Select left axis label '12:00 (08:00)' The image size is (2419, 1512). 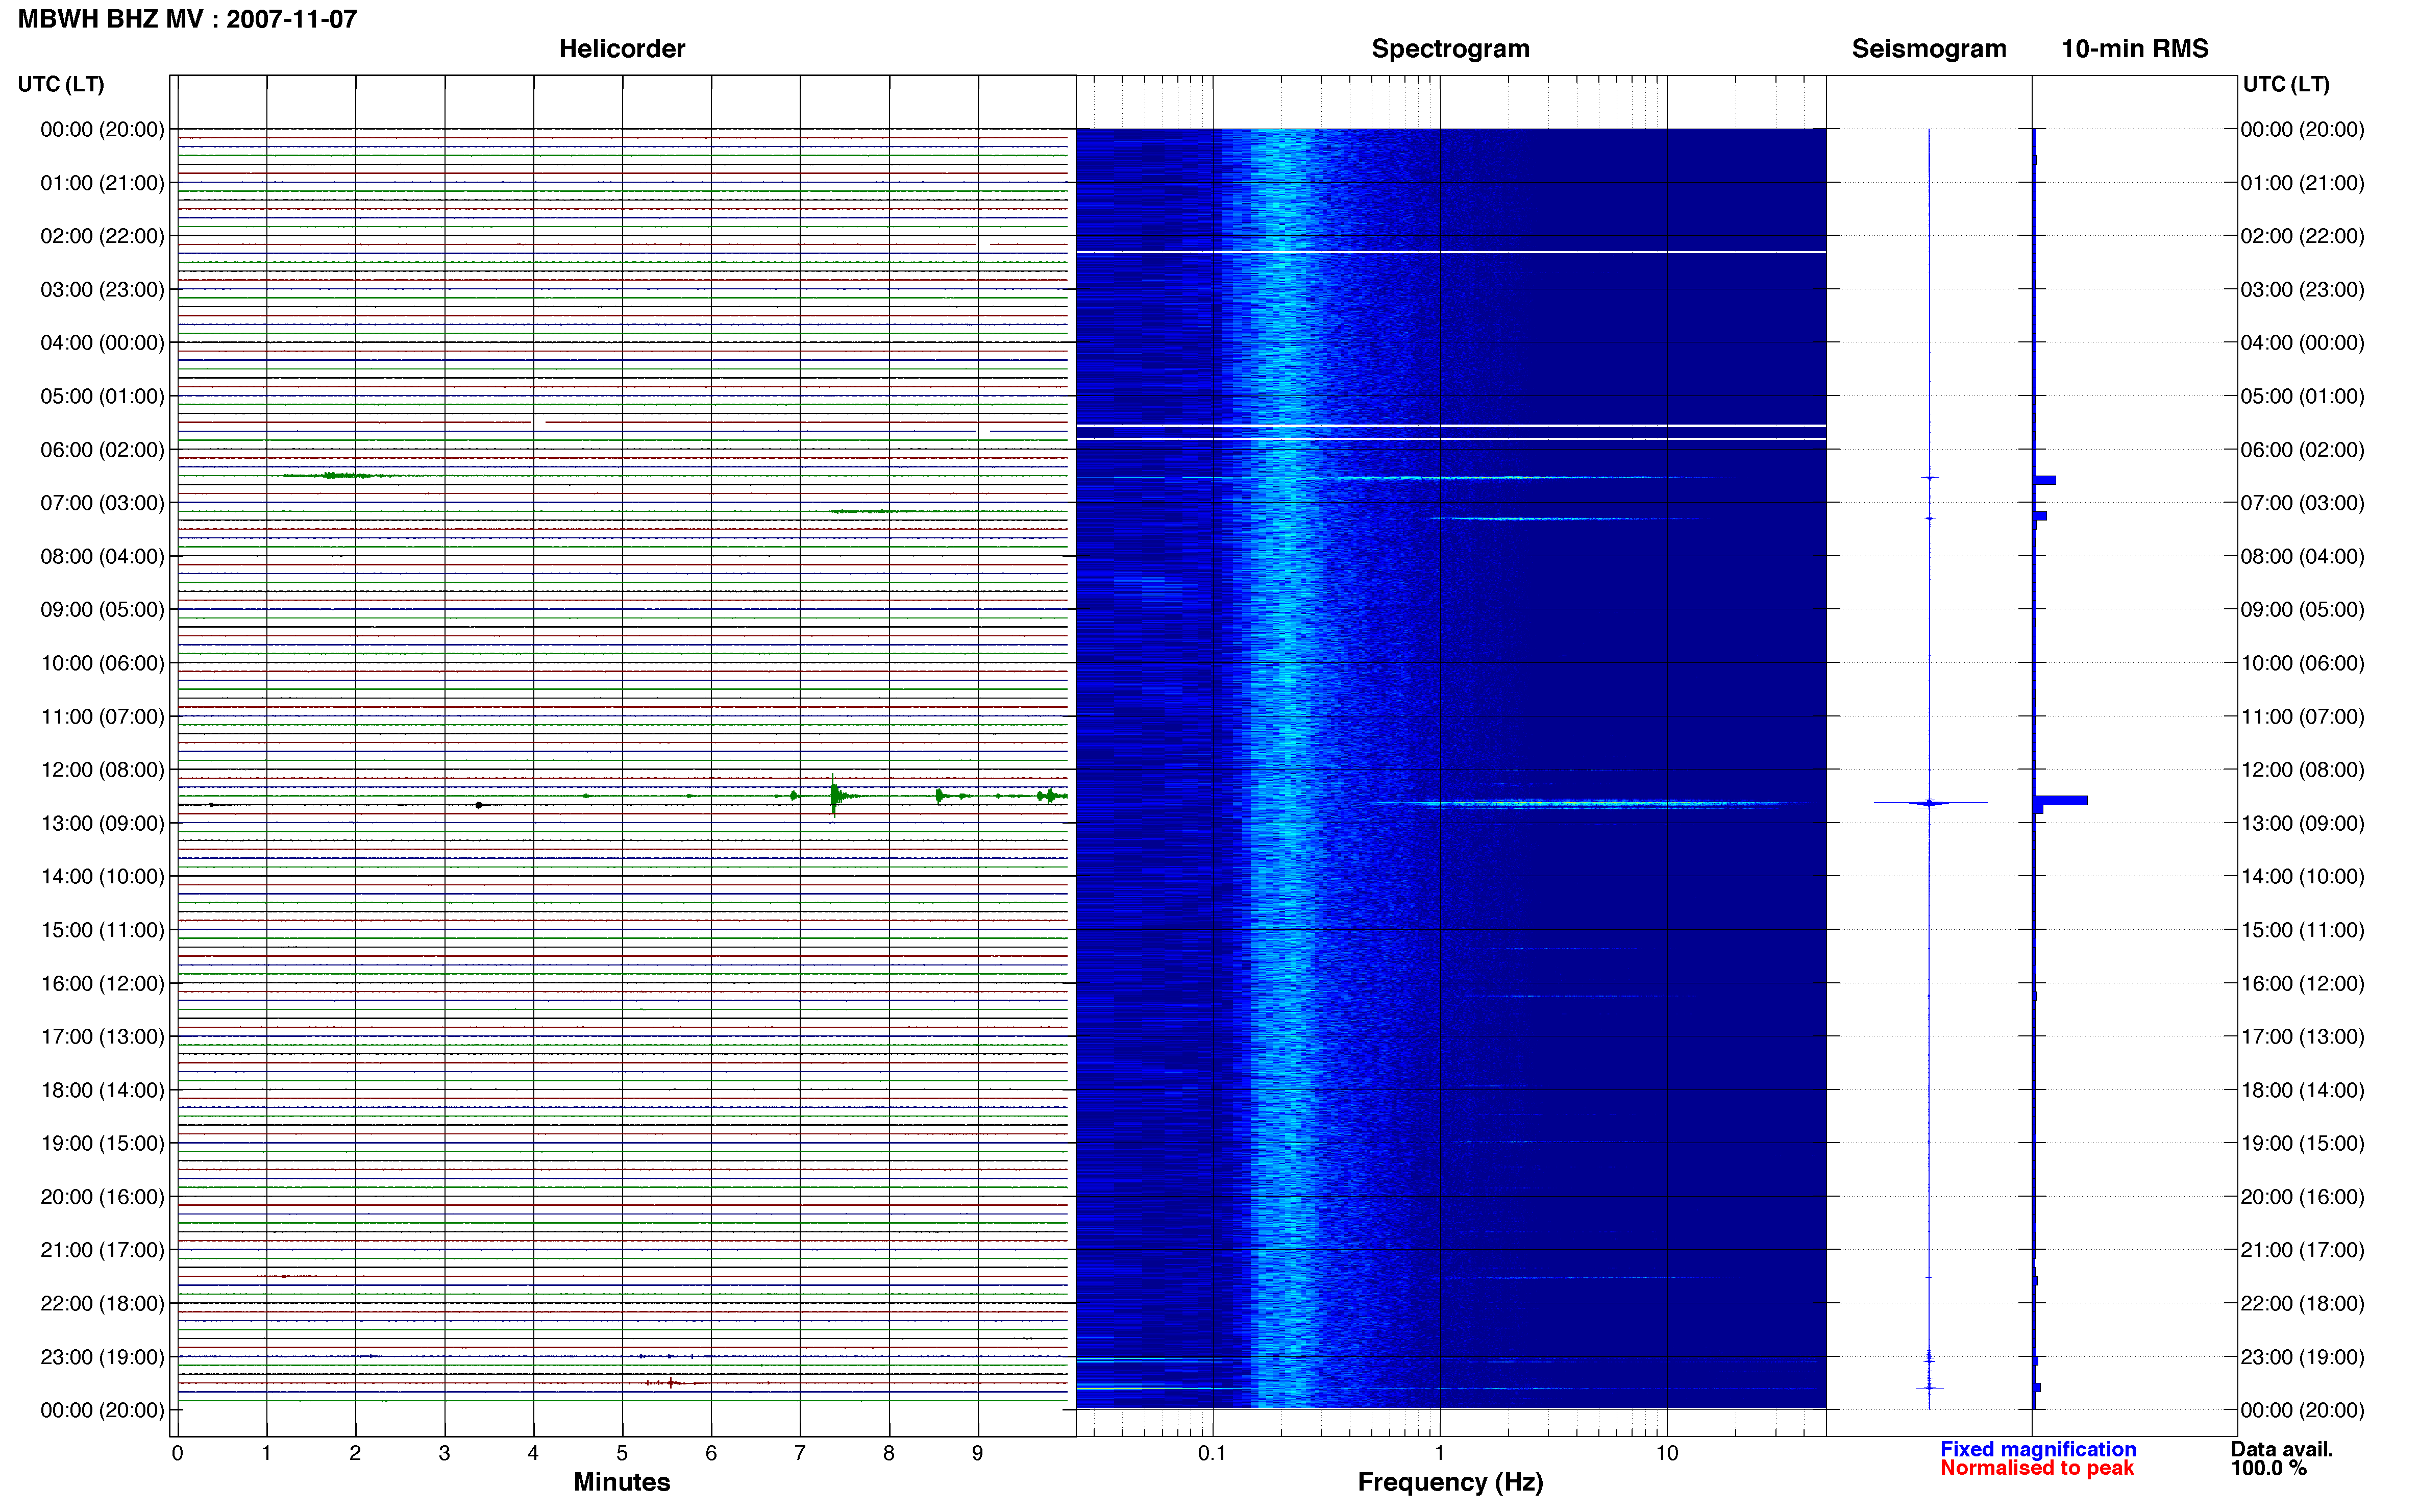102,770
